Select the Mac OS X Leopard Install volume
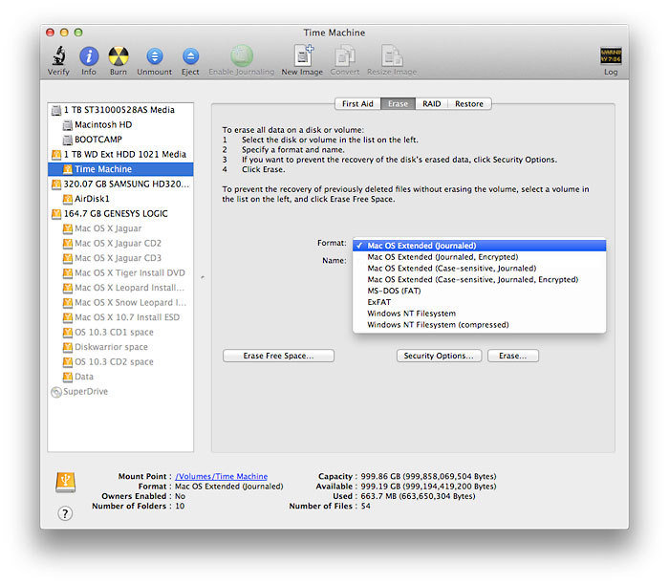 tap(120, 288)
